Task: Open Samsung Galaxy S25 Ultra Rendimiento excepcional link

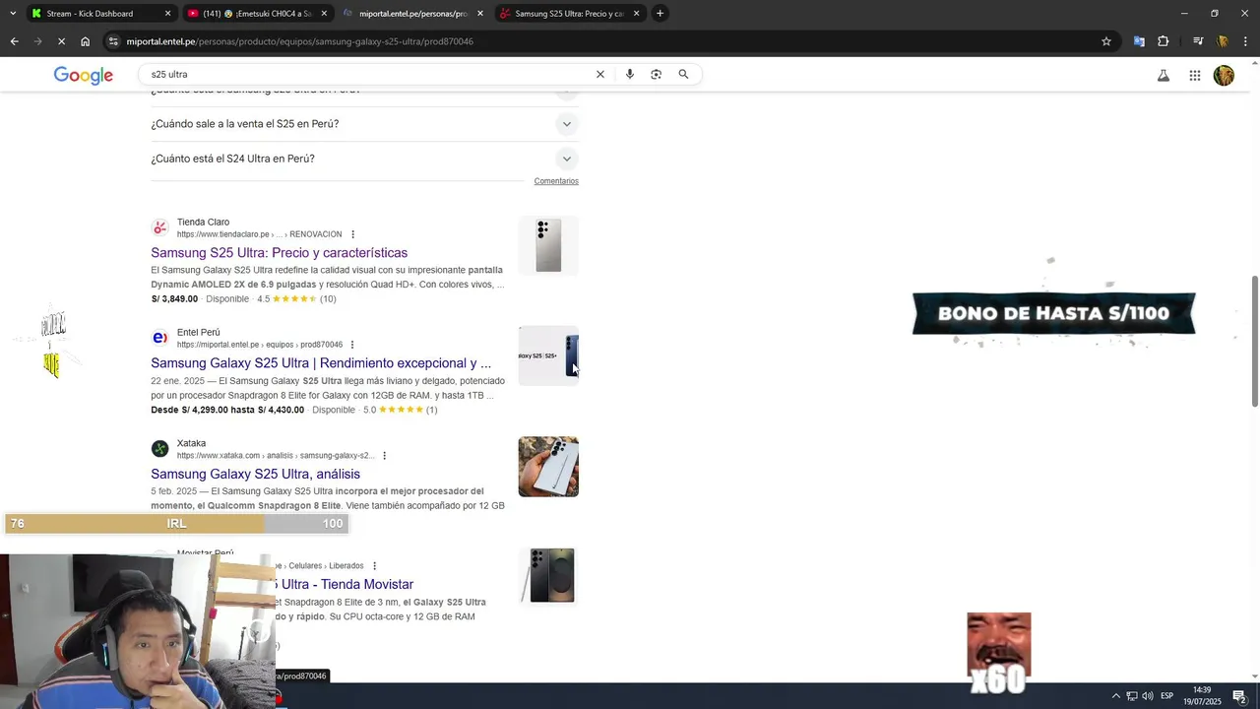Action: pyautogui.click(x=321, y=363)
